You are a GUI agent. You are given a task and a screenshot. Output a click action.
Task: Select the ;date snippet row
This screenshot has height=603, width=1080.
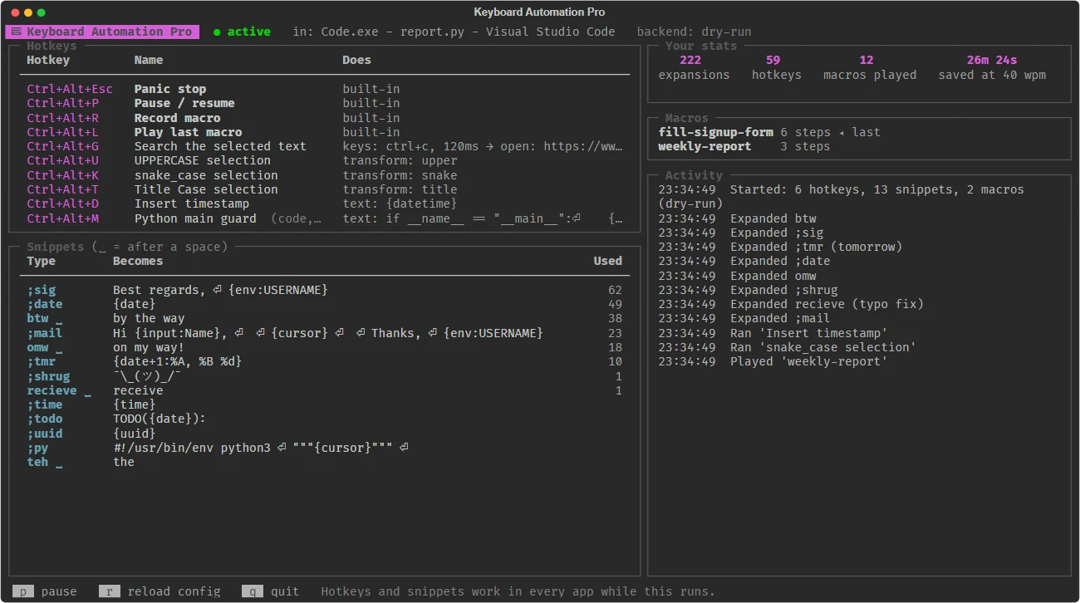pos(325,304)
